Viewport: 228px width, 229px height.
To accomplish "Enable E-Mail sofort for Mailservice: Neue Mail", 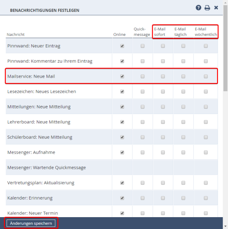I will (163, 76).
